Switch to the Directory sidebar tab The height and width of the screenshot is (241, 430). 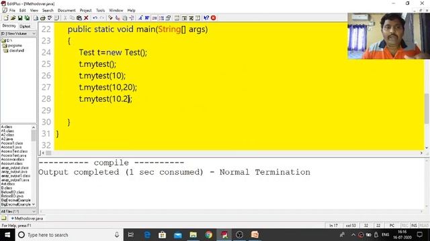9,26
